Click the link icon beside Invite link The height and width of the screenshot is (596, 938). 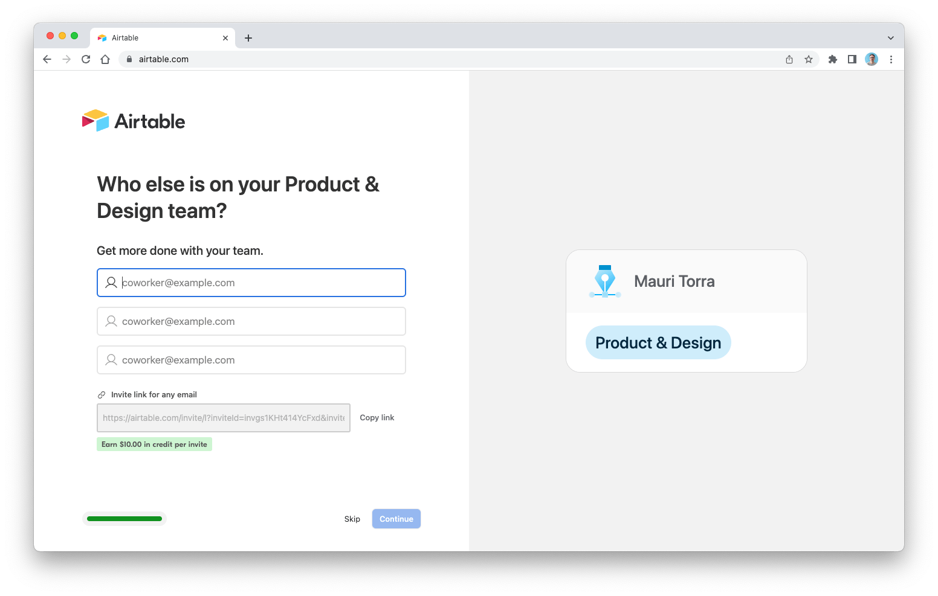click(x=100, y=394)
